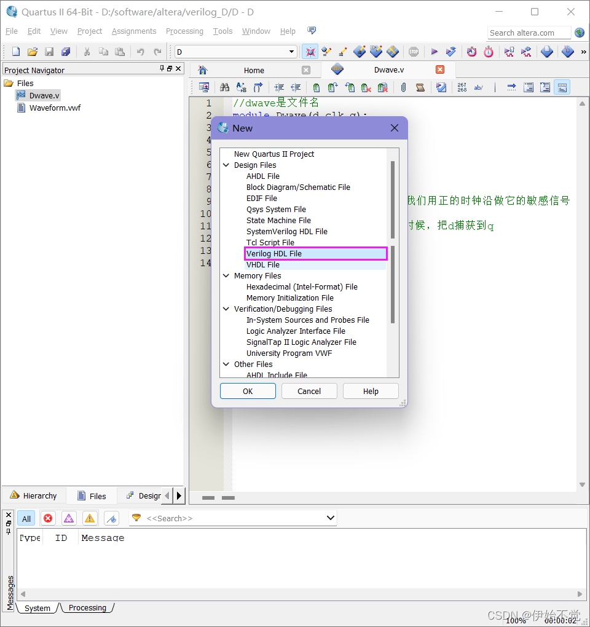Screen dimensions: 590x627
Task: Click the Save All icon
Action: 66,52
